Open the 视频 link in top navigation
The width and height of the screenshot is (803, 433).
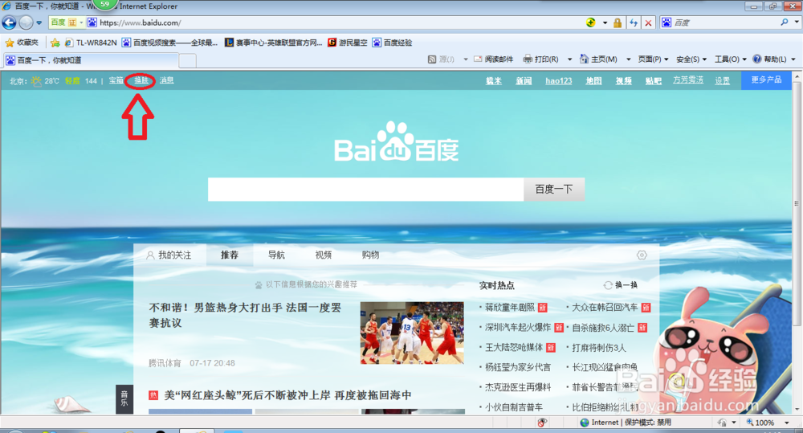(x=623, y=81)
